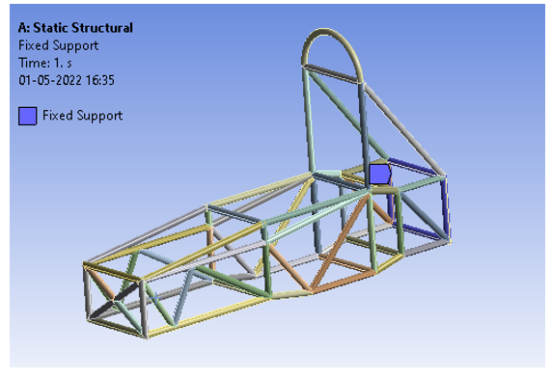Select the yellow lower side rail near front

point(207,315)
